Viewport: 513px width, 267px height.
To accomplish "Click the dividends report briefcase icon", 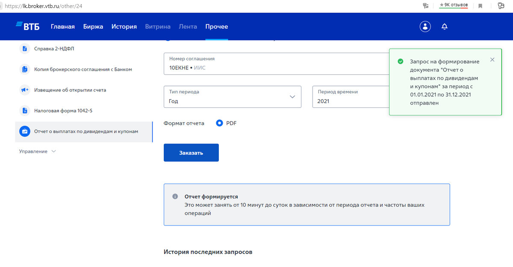I will click(x=24, y=131).
